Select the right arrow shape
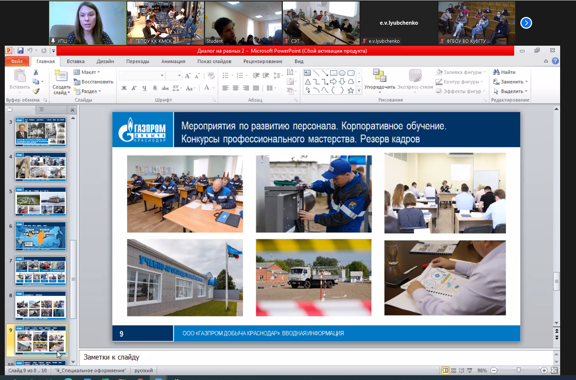This screenshot has height=380, width=576. [333, 81]
